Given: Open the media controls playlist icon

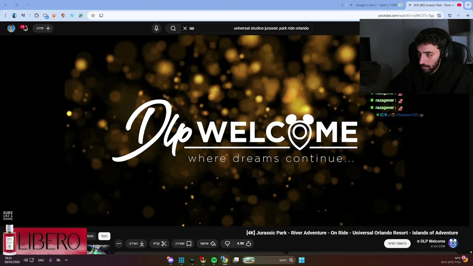Looking at the screenshot, I should pyautogui.click(x=23, y=16).
